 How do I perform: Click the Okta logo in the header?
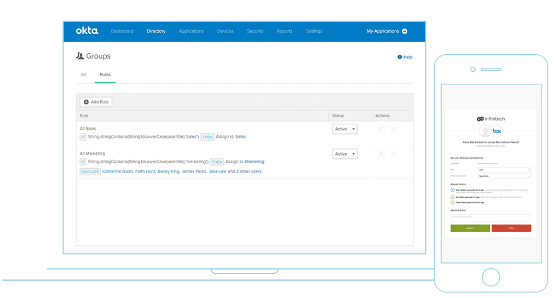pyautogui.click(x=87, y=31)
